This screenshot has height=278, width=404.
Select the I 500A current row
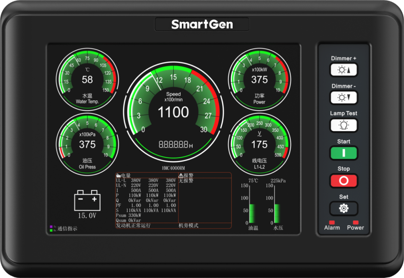(x=146, y=190)
